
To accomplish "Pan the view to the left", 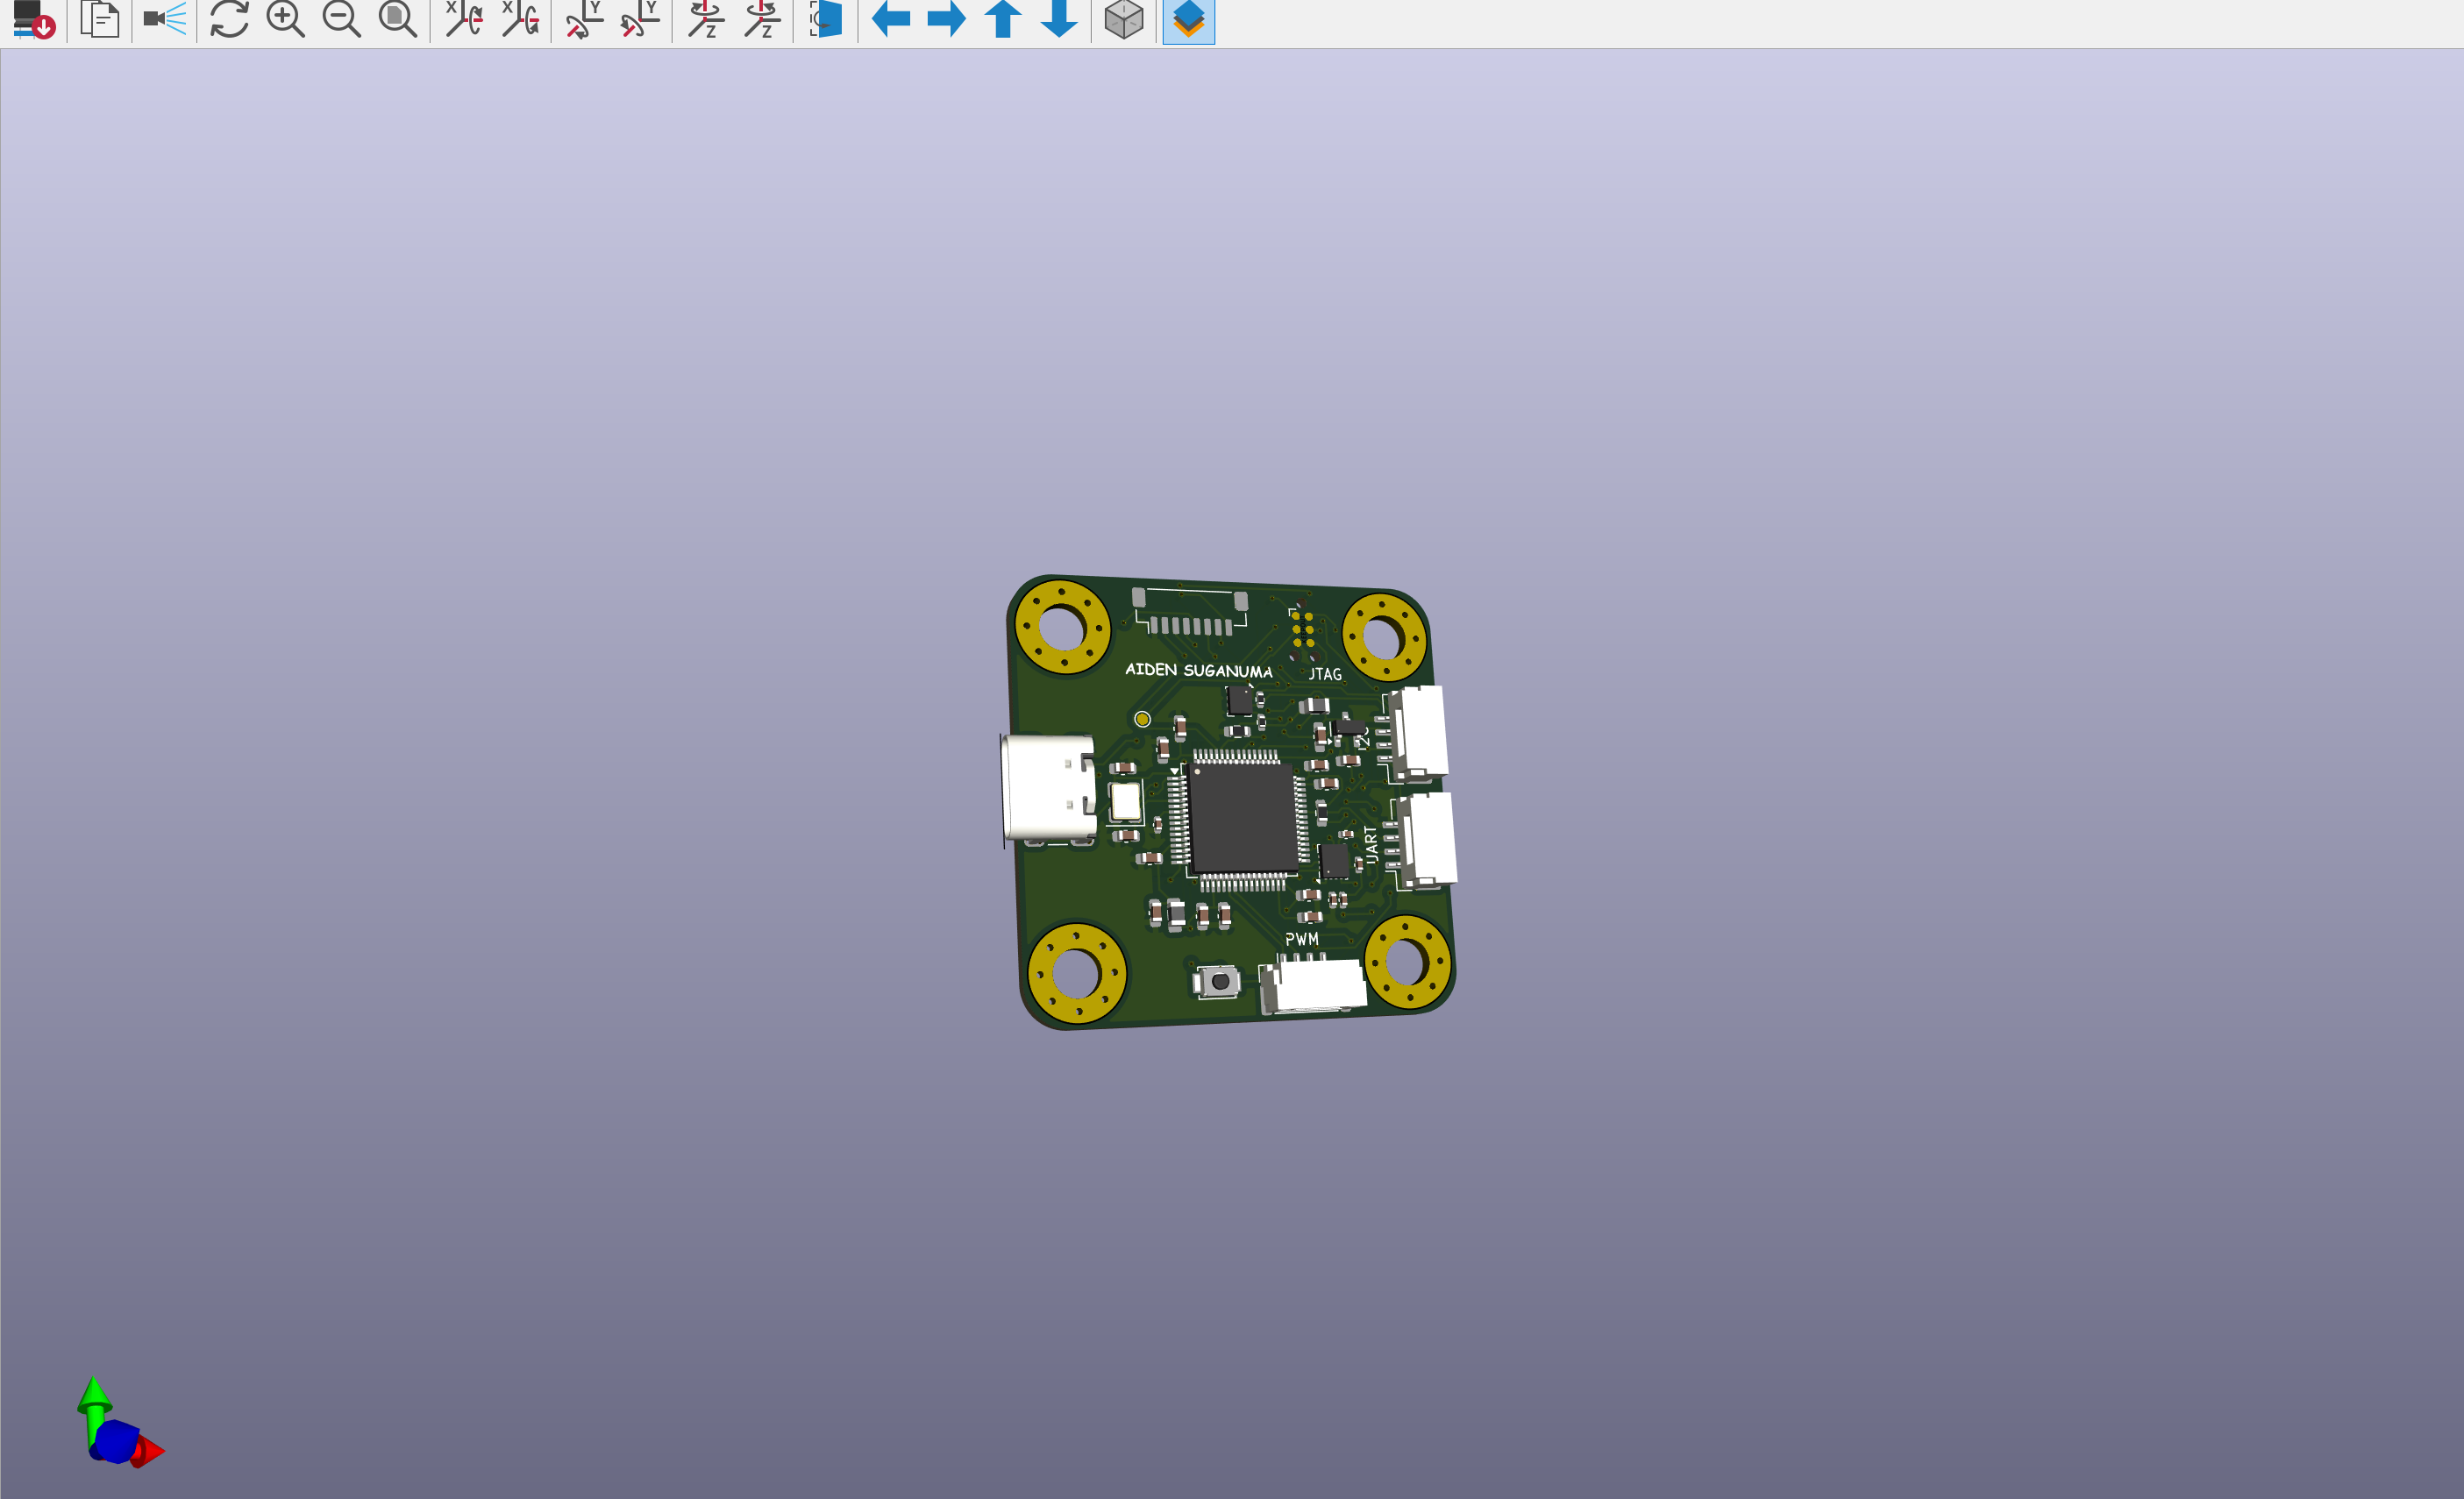I will pos(891,20).
